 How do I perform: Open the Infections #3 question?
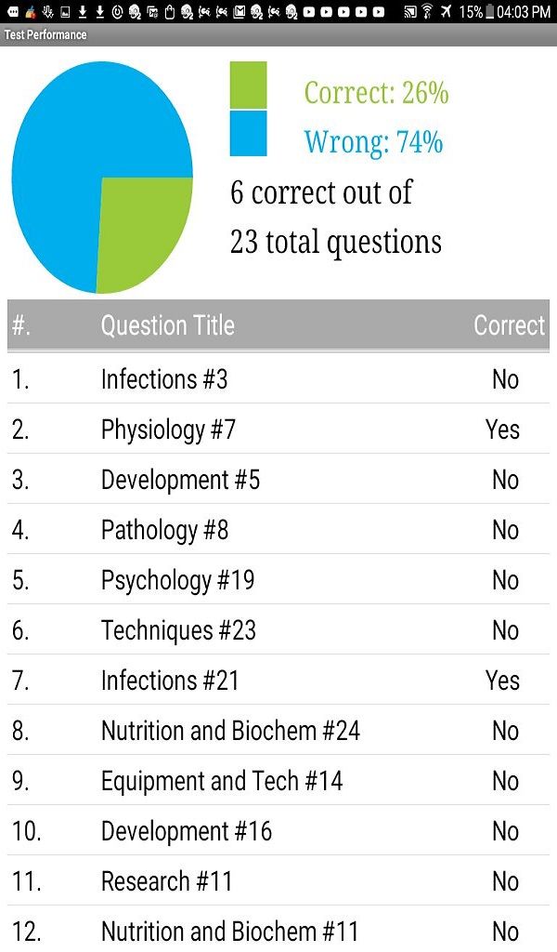point(164,379)
